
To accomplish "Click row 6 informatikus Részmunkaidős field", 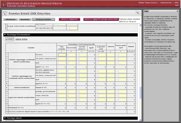I will (x=72, y=75).
